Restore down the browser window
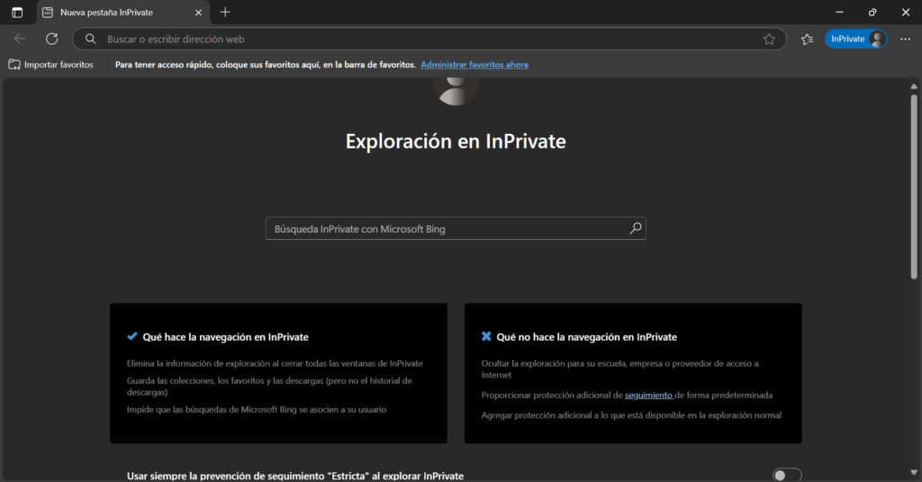The width and height of the screenshot is (922, 482). click(872, 13)
